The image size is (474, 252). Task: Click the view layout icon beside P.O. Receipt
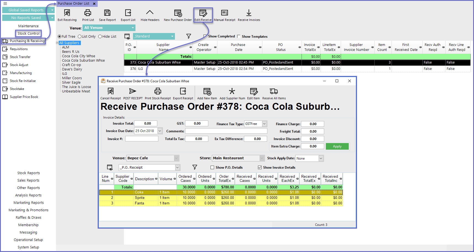pyautogui.click(x=110, y=167)
